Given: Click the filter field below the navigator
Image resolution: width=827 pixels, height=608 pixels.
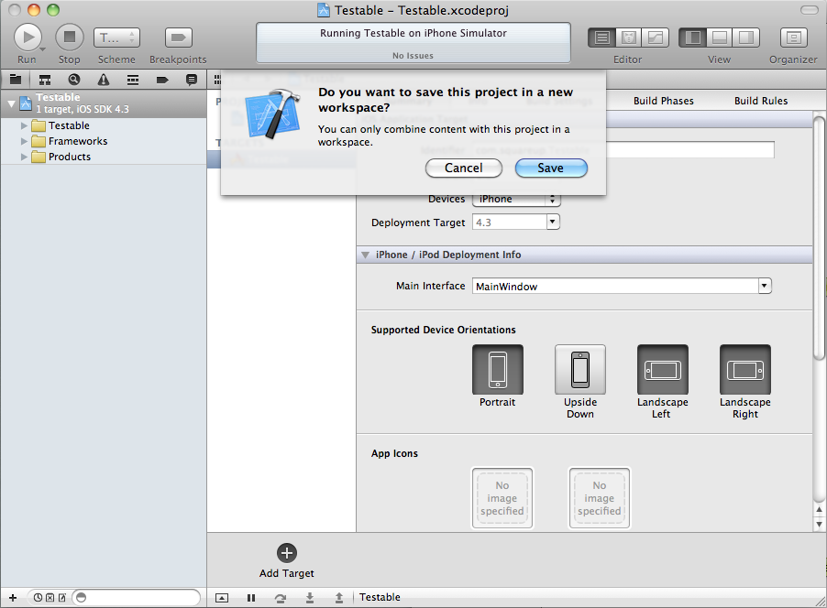Looking at the screenshot, I should coord(136,597).
